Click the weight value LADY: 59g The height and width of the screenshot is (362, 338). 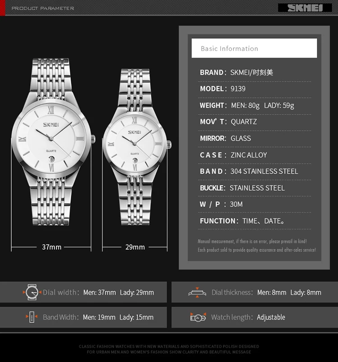[x=279, y=105]
